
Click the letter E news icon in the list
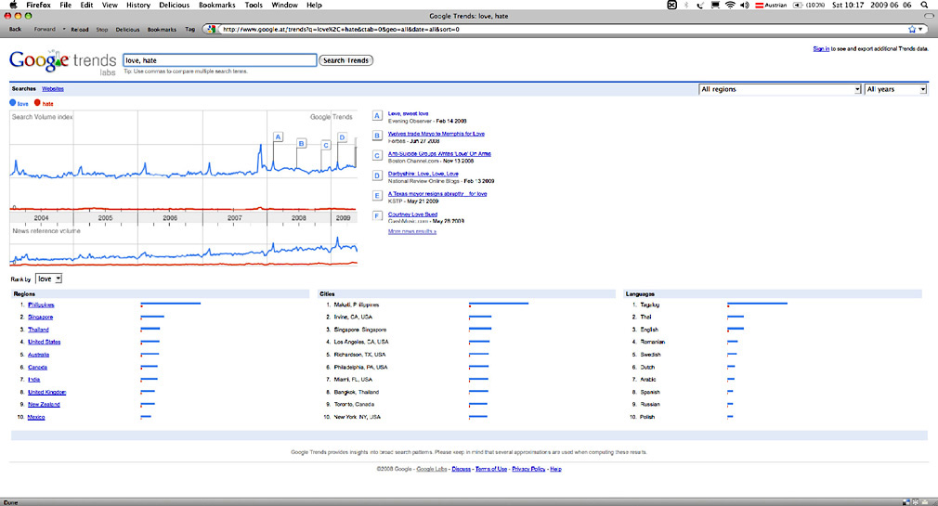[377, 196]
